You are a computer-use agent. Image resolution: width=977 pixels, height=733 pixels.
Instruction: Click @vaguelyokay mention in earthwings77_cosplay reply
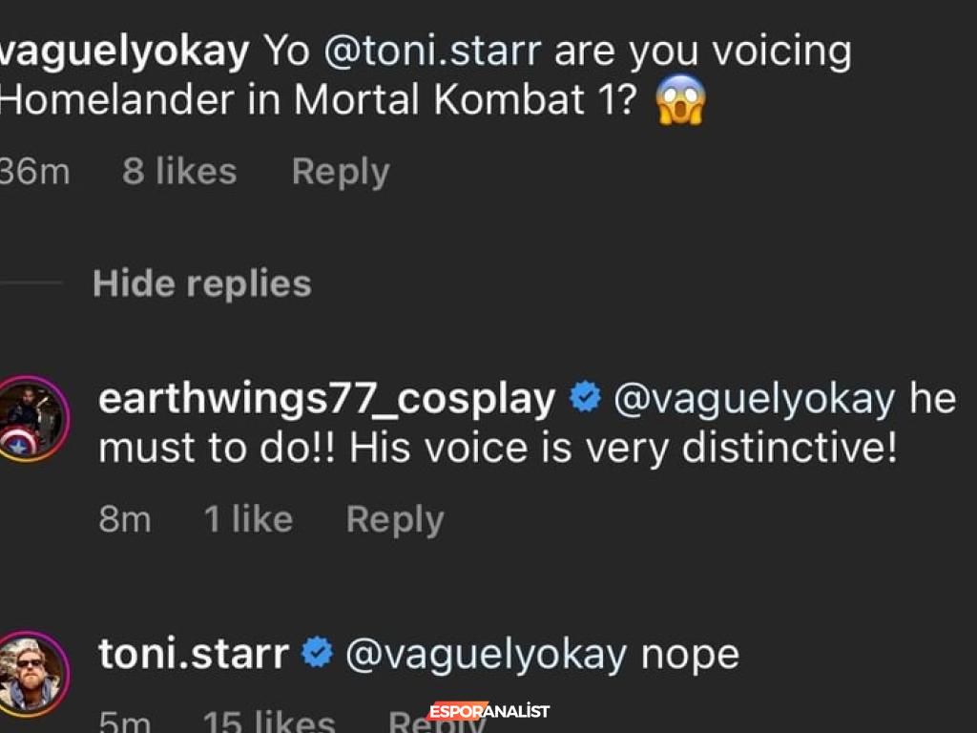[x=754, y=399]
